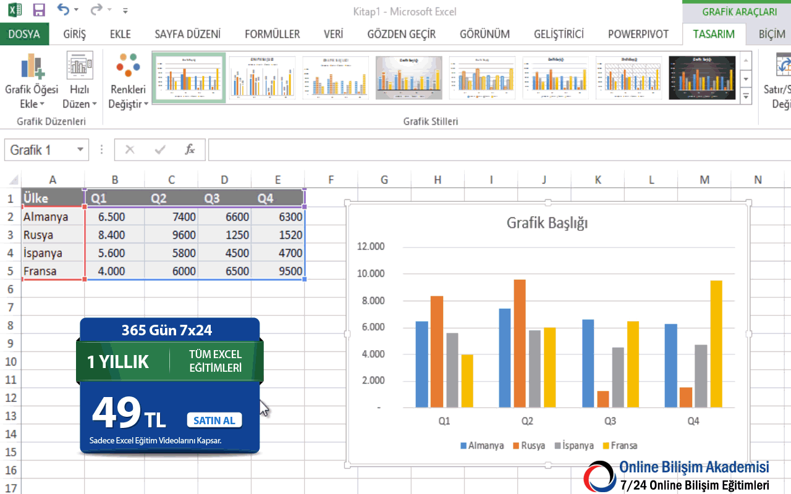The width and height of the screenshot is (791, 494).
Task: Switch to the BİÇİM chart tools tab
Action: click(771, 34)
